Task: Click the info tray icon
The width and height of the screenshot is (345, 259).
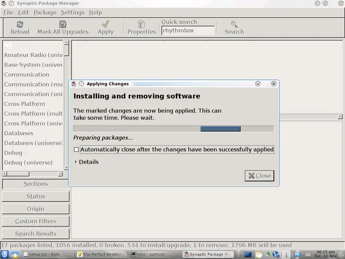Action: [286, 255]
